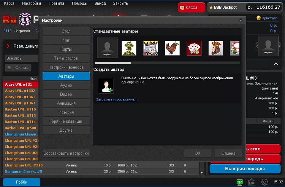Click the green network connection status icon
The width and height of the screenshot is (285, 187).
[239, 182]
